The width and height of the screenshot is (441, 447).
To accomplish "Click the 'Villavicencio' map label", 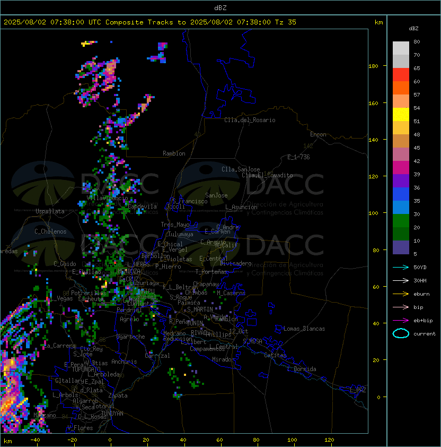I will (x=107, y=198).
